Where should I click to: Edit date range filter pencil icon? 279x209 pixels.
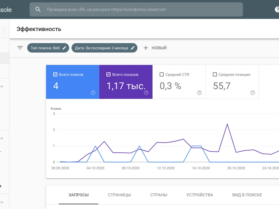coord(133,48)
